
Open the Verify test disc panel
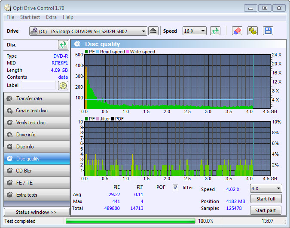pyautogui.click(x=37, y=123)
